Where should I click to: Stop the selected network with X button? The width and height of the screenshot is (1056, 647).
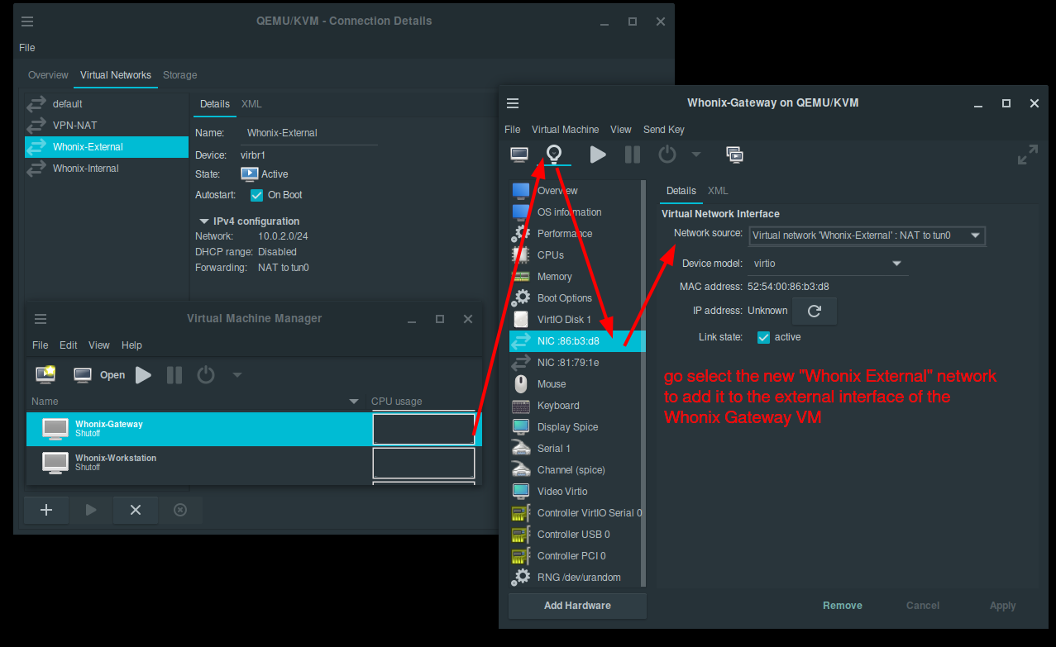136,510
